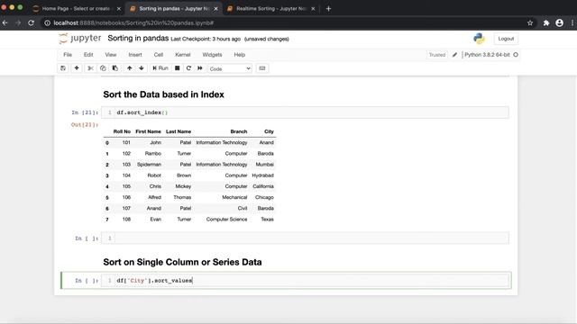
Task: Restart the kernel icon
Action: point(188,68)
